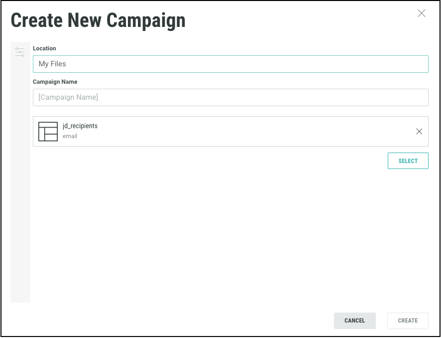Select the jd_recipients name text
This screenshot has height=338, width=441.
80,126
